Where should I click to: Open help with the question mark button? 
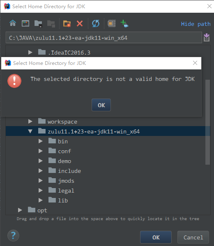coord(13,235)
